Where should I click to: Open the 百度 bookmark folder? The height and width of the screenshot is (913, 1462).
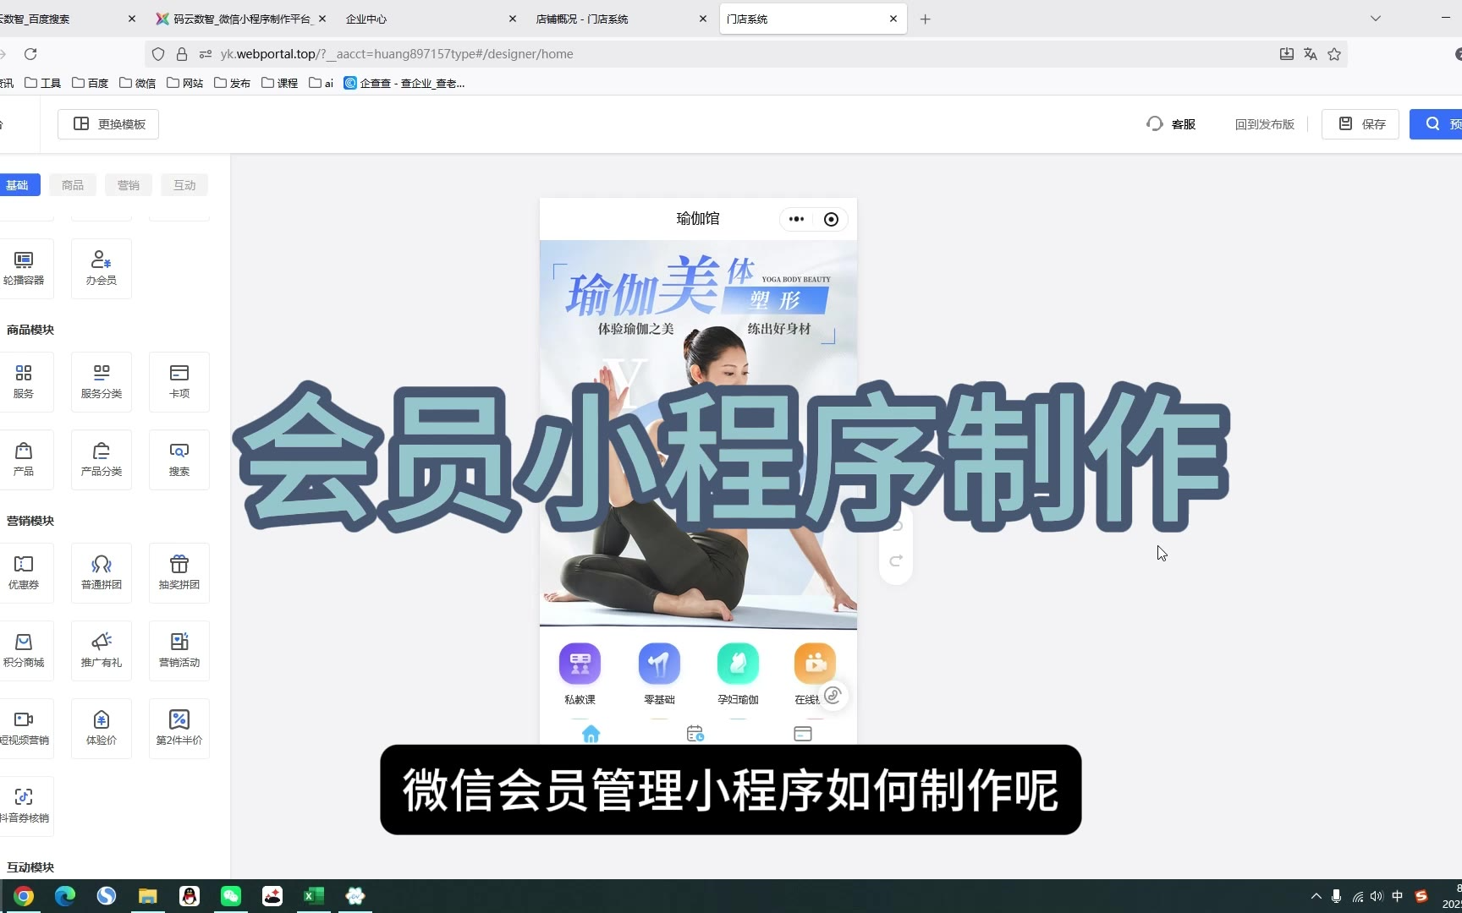click(90, 83)
